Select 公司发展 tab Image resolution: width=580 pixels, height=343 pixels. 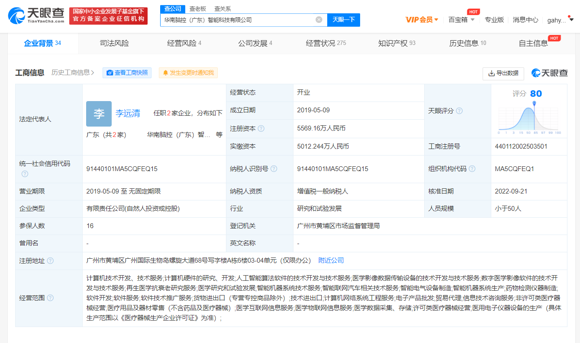pos(255,43)
